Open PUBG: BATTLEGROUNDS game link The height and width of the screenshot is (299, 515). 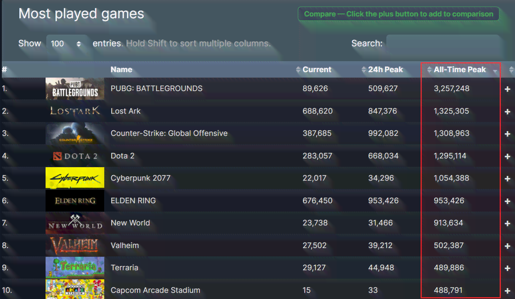pos(156,88)
